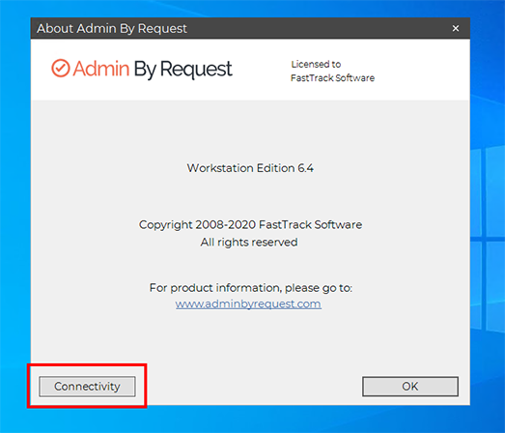Click the blue desktop background below the dialog
505x433 pixels.
click(250, 419)
